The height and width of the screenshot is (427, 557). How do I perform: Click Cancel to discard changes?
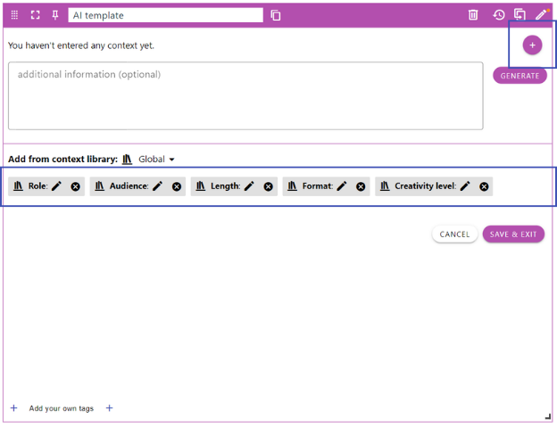[x=454, y=234]
